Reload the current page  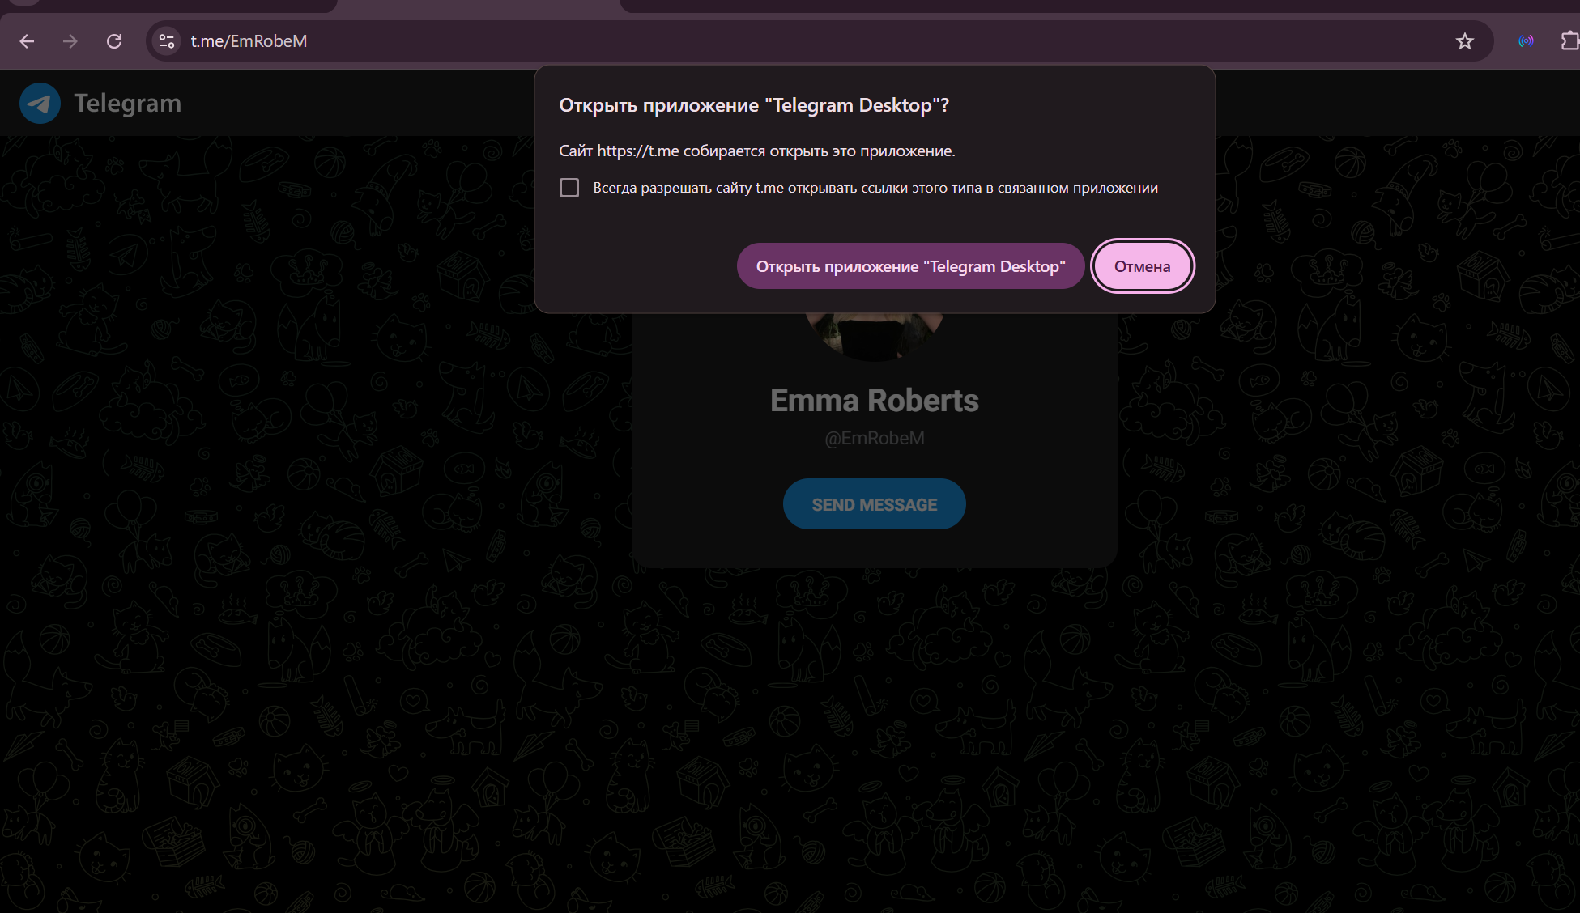(114, 41)
